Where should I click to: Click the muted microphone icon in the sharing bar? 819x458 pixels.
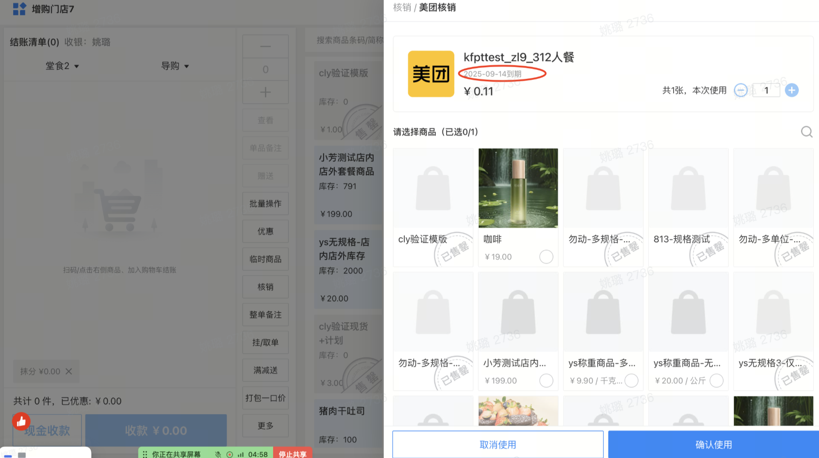tap(218, 454)
